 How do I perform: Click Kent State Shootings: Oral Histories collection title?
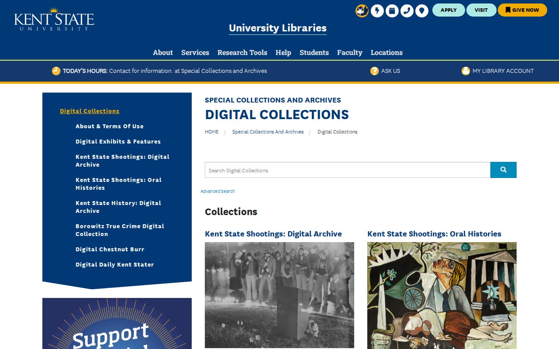point(434,234)
